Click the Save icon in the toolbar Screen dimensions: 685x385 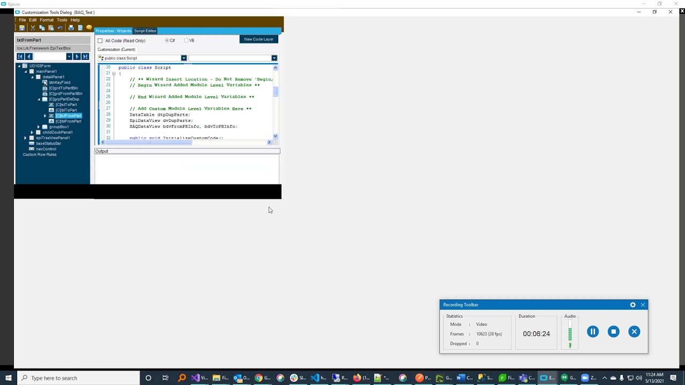click(22, 28)
